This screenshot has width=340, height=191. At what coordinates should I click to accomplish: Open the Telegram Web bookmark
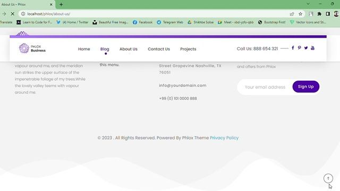click(170, 22)
